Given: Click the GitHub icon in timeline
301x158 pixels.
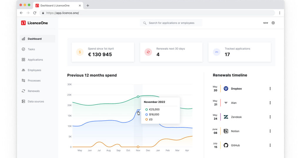Looking at the screenshot, I should click(226, 145).
